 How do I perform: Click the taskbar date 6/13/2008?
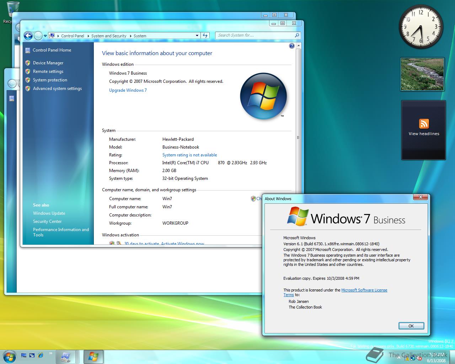[x=436, y=360]
